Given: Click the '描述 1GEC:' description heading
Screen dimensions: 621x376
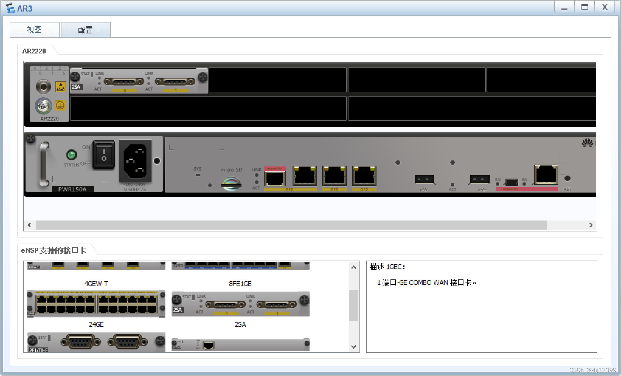Looking at the screenshot, I should click(387, 267).
